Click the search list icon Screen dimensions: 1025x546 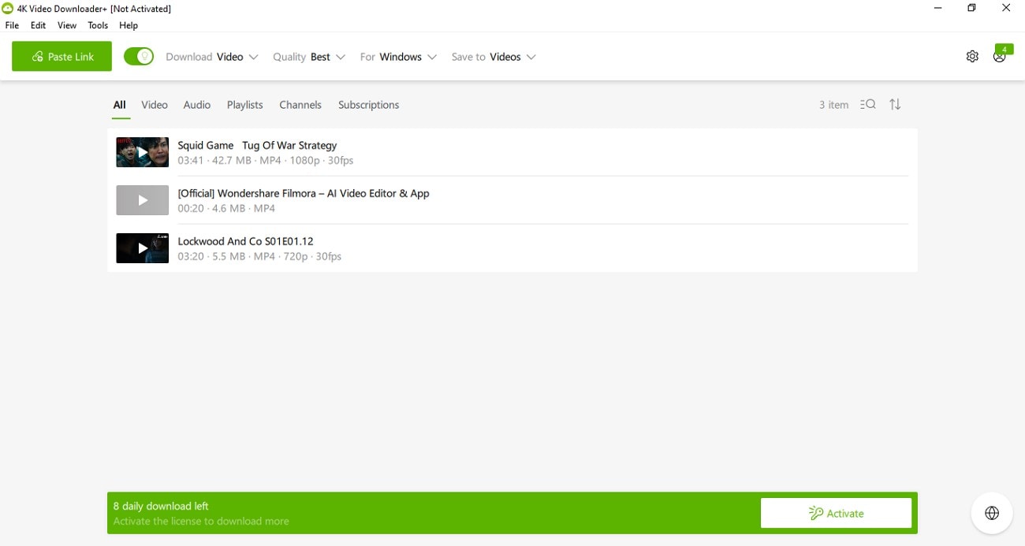[x=868, y=104]
